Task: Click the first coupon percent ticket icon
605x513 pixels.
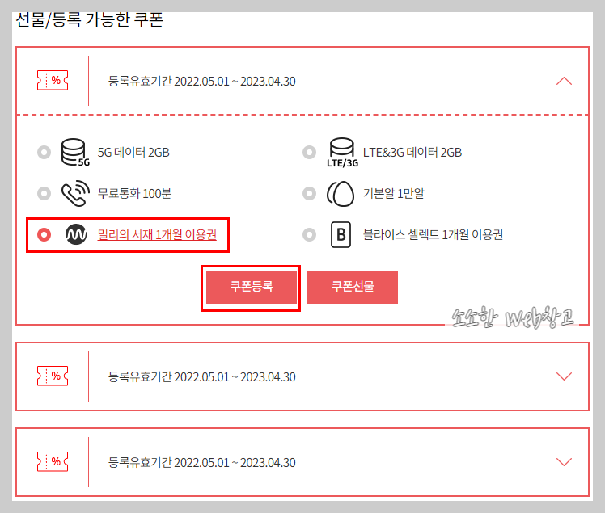Action: [x=53, y=80]
